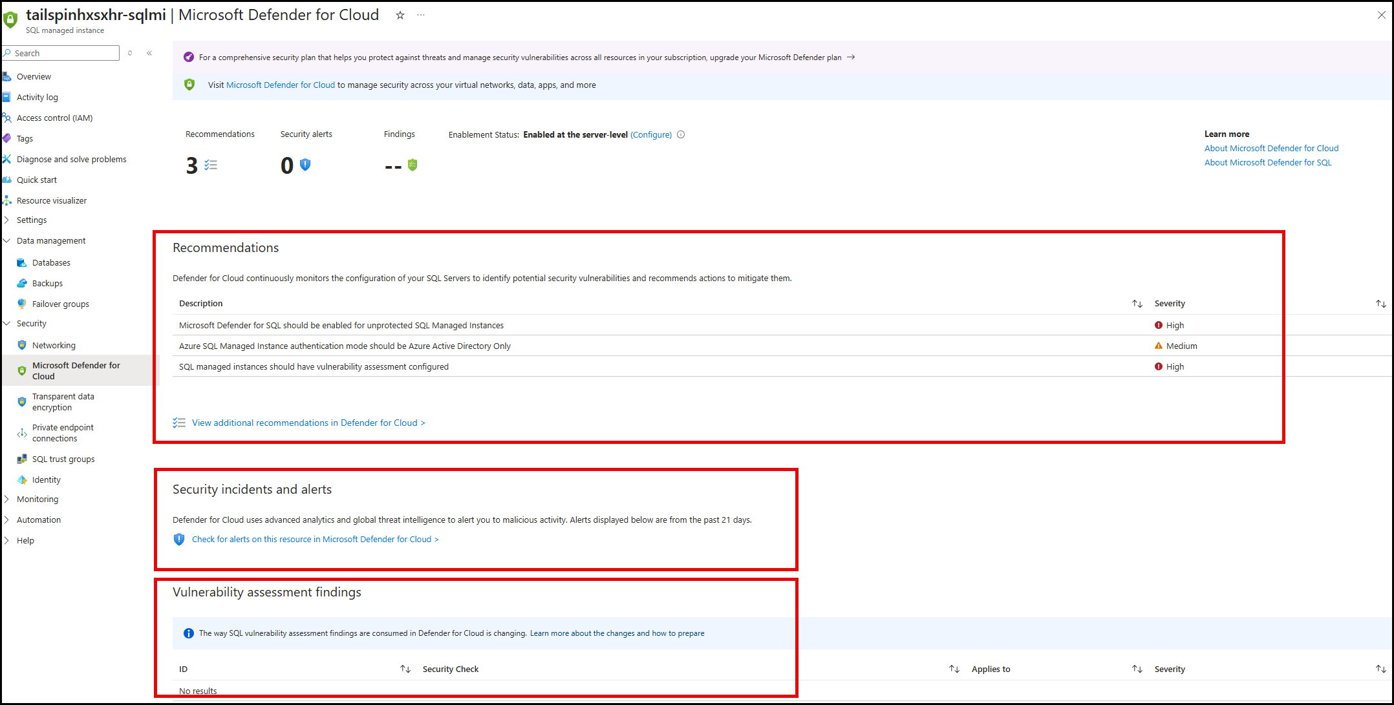Viewport: 1394px width, 705px height.
Task: Click the green Findings shield icon
Action: (413, 165)
